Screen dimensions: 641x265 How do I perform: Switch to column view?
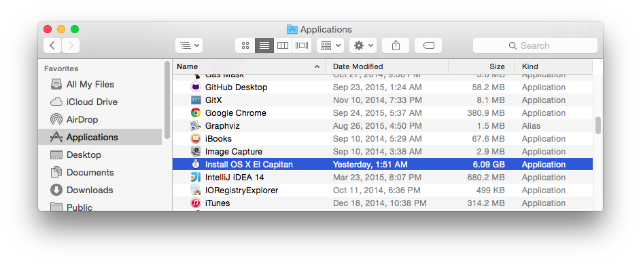click(x=283, y=45)
